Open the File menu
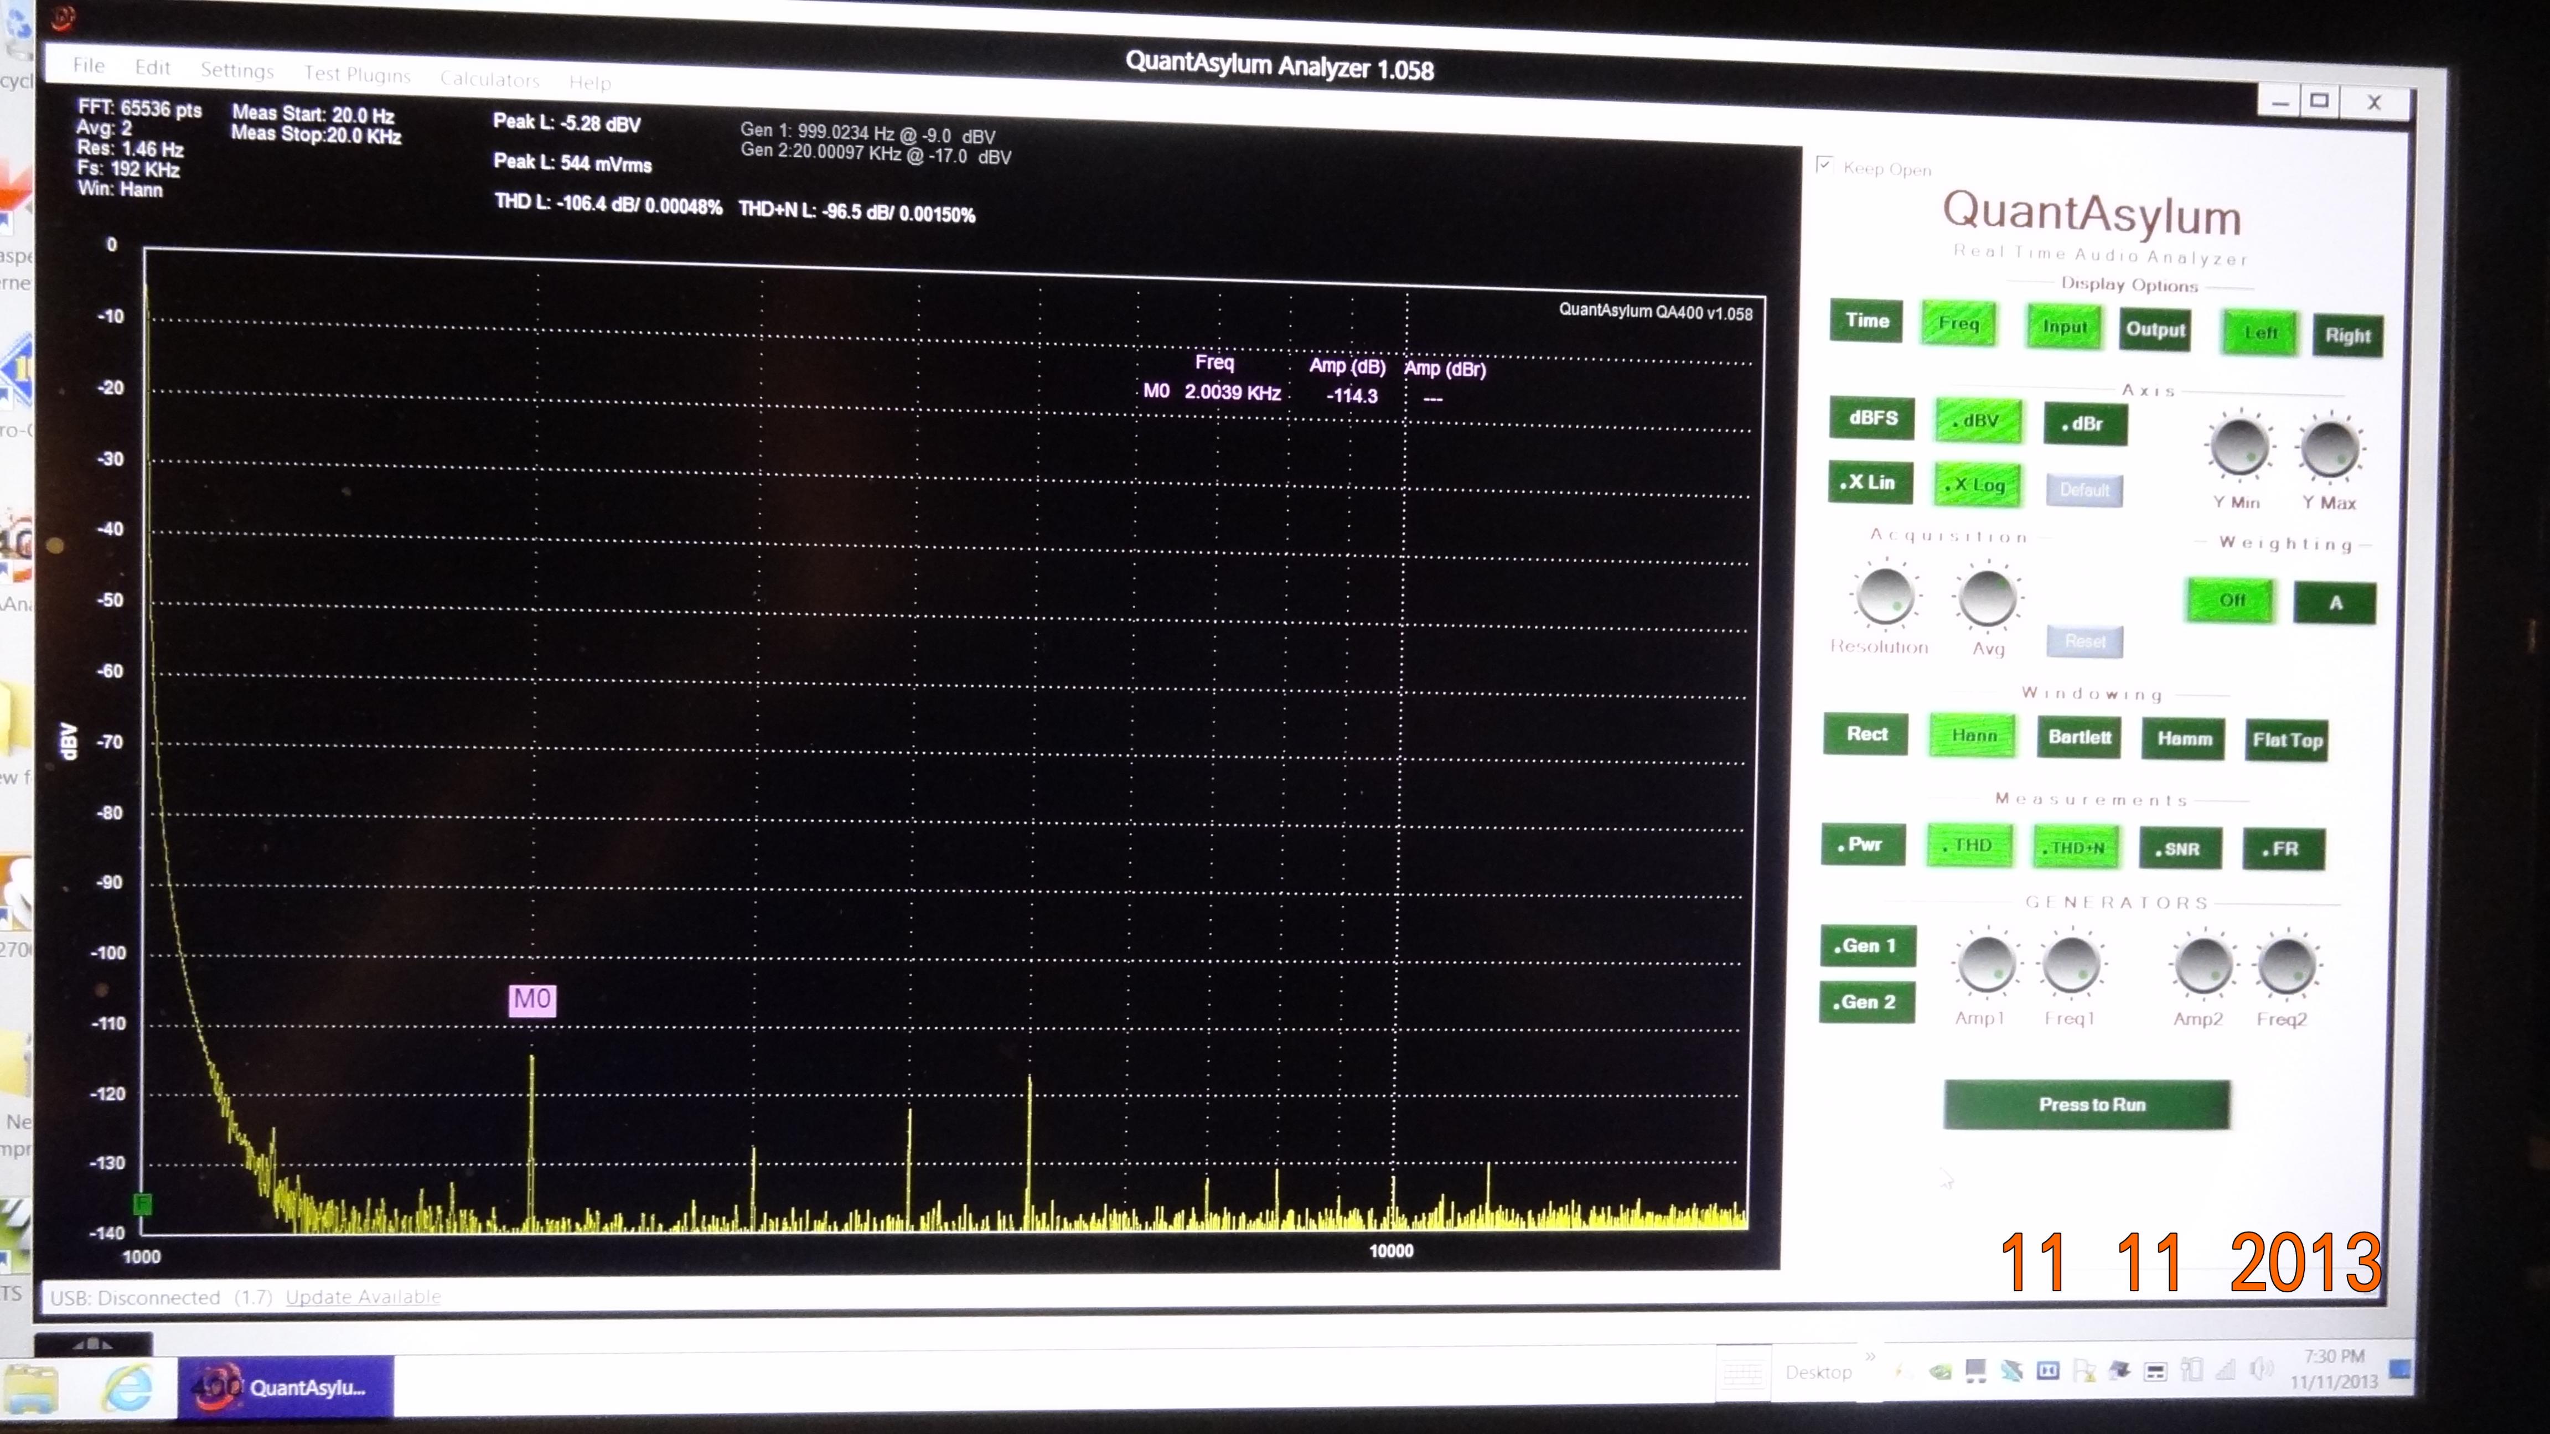2550x1434 pixels. pyautogui.click(x=88, y=65)
